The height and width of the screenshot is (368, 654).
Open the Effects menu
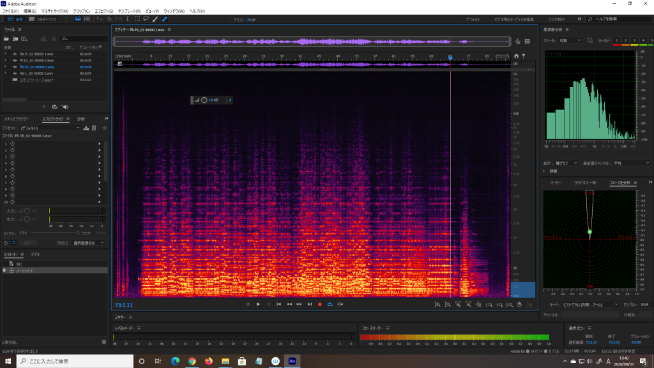coord(104,11)
